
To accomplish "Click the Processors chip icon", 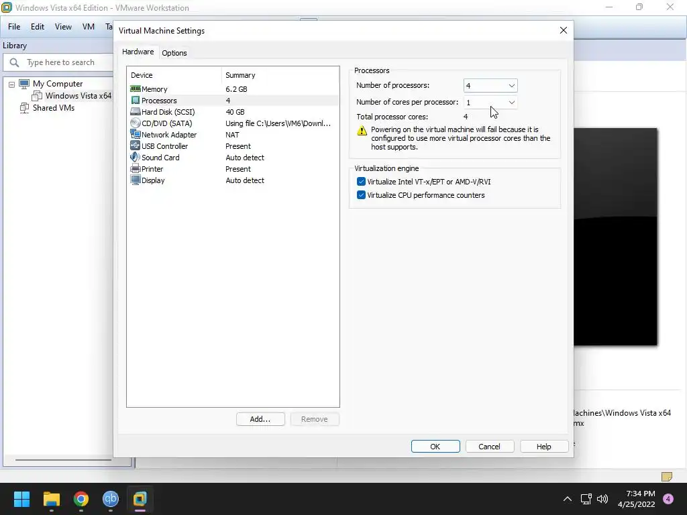I will click(136, 101).
